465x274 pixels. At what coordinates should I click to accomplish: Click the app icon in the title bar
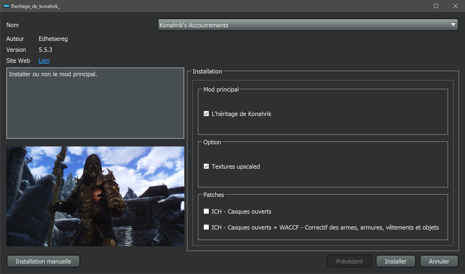(6, 6)
